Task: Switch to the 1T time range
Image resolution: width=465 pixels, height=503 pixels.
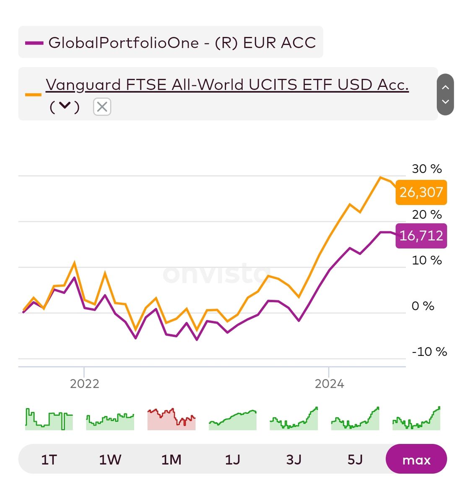Action: [49, 460]
